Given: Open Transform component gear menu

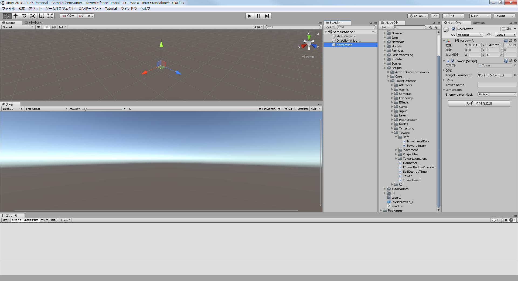Looking at the screenshot, I should (515, 41).
